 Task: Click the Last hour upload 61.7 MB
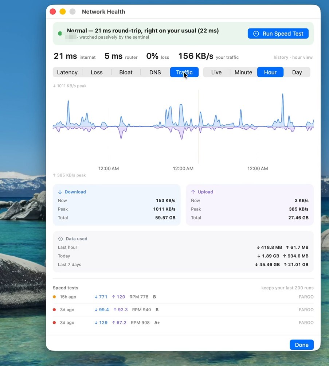(x=297, y=248)
